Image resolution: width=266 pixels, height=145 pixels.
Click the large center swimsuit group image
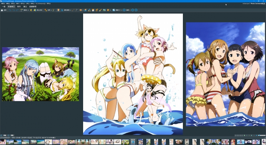point(133,74)
